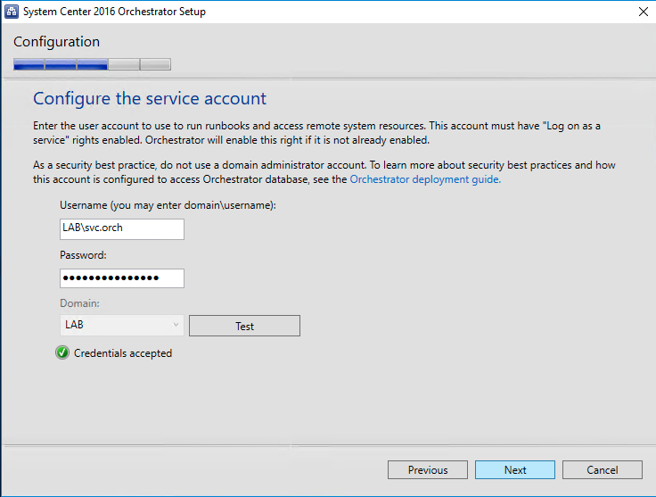Open the Orchestrator deployment guide link

425,179
